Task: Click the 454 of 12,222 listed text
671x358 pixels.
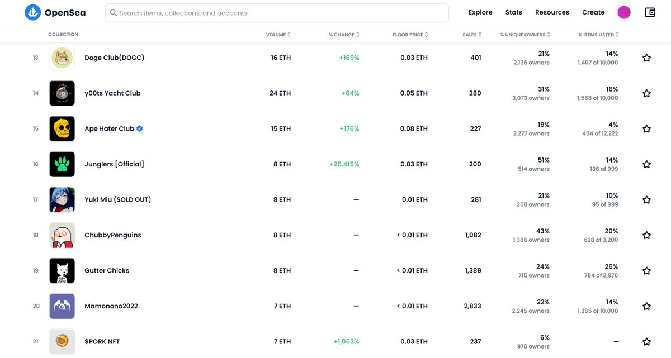Action: (600, 133)
